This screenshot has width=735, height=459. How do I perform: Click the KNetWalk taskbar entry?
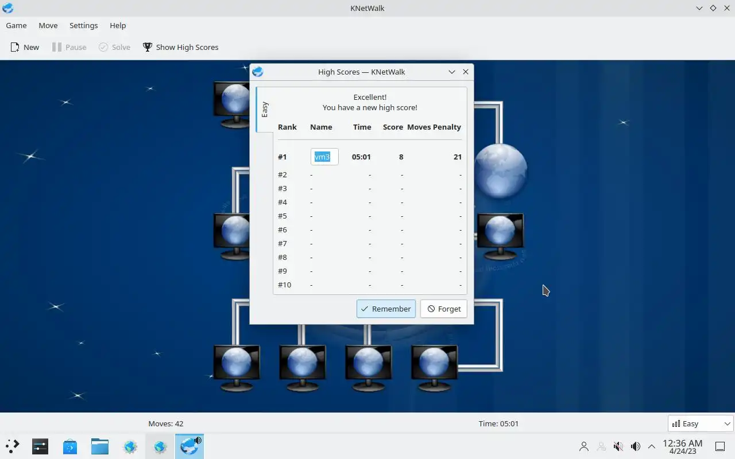[189, 446]
